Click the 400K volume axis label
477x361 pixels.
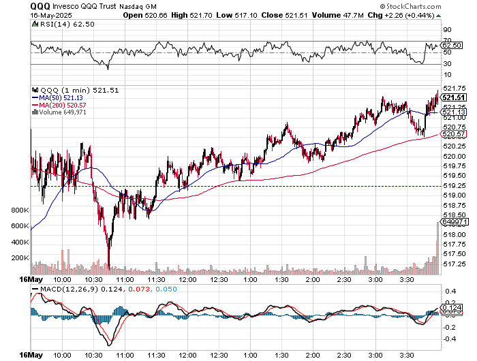pos(20,242)
